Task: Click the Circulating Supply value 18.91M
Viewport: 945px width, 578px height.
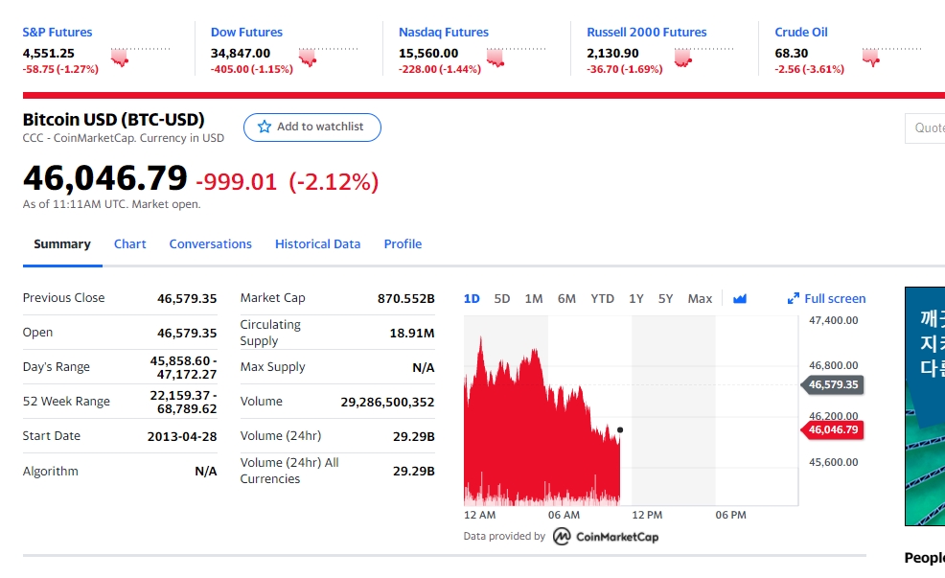Action: (411, 333)
